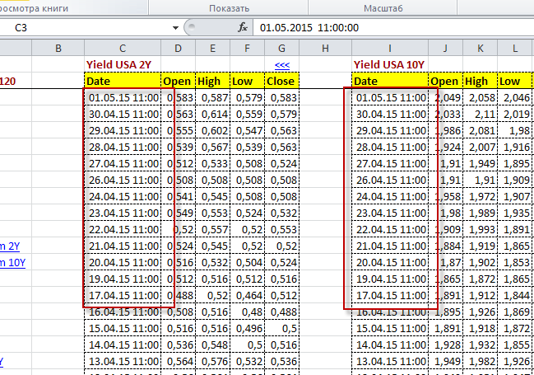
Task: Open the Name Box dropdown arrow
Action: [x=174, y=27]
